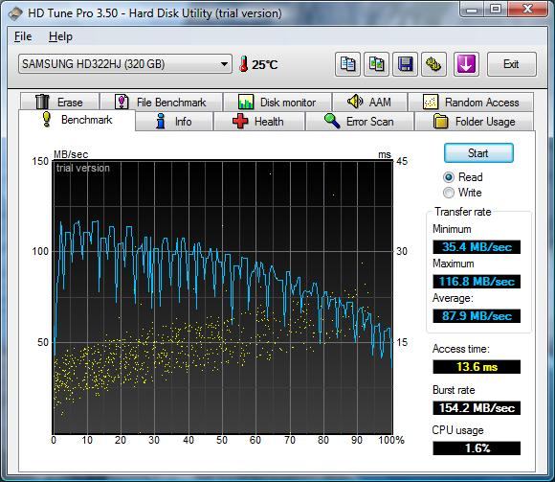This screenshot has height=482, width=555.
Task: Click the copy screenshot to clipboard icon
Action: coord(376,64)
